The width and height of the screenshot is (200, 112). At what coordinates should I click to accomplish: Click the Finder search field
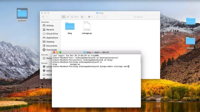(140, 17)
